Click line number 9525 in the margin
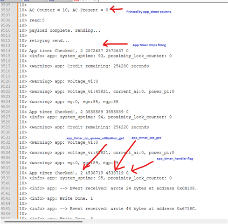228x224 pixels. pyautogui.click(x=6, y=107)
